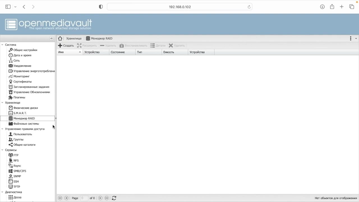Viewport: 359px width, 202px height.
Task: Click Менеджер RAID breadcrumb item
Action: pyautogui.click(x=99, y=38)
